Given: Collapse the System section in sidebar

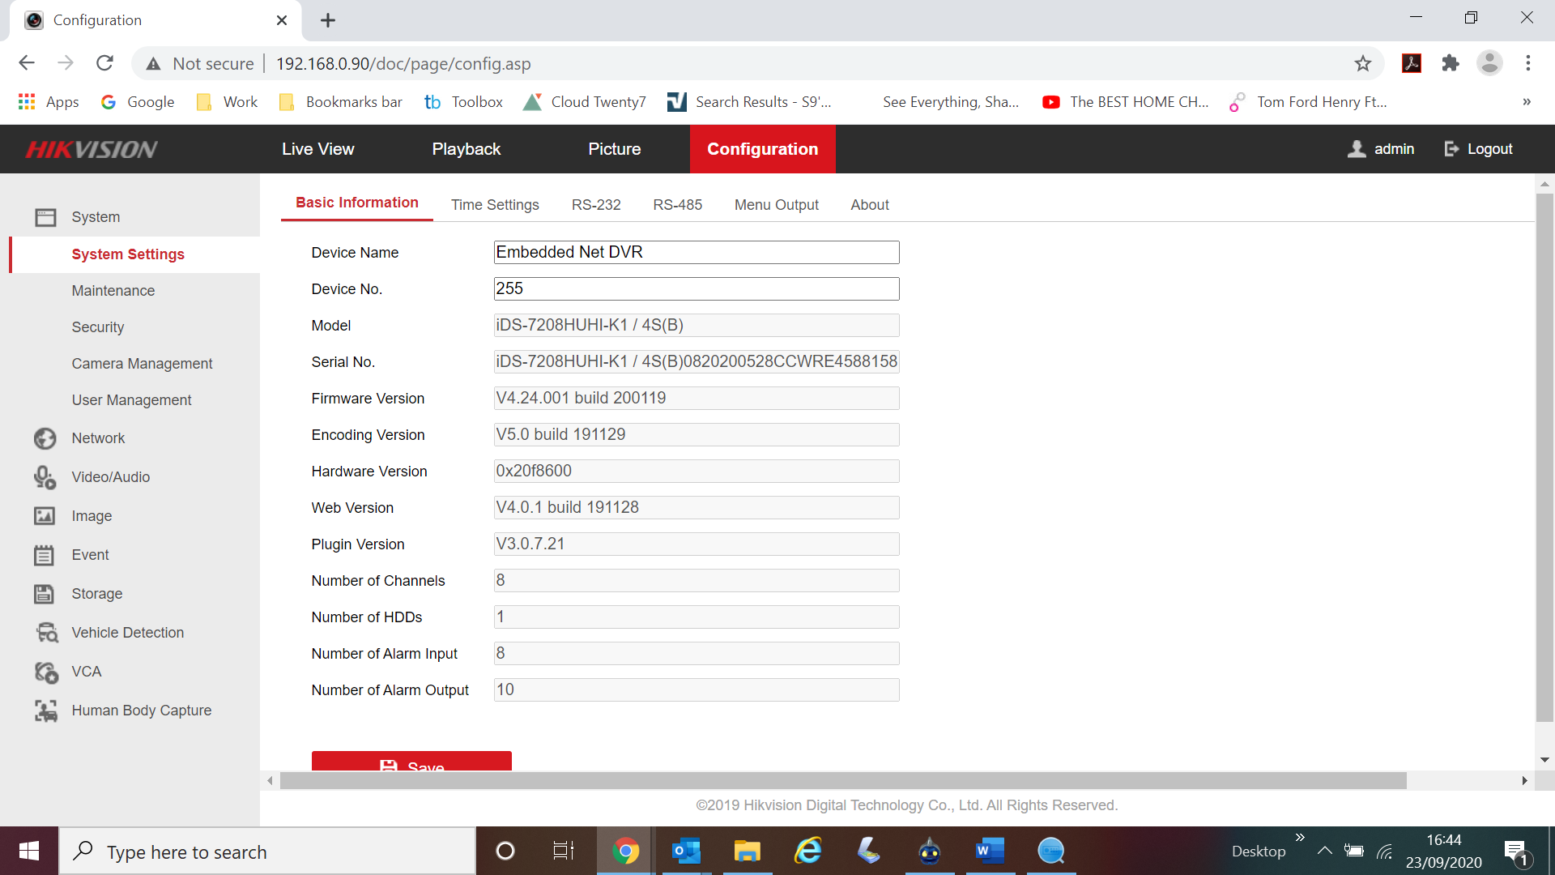Looking at the screenshot, I should point(96,217).
